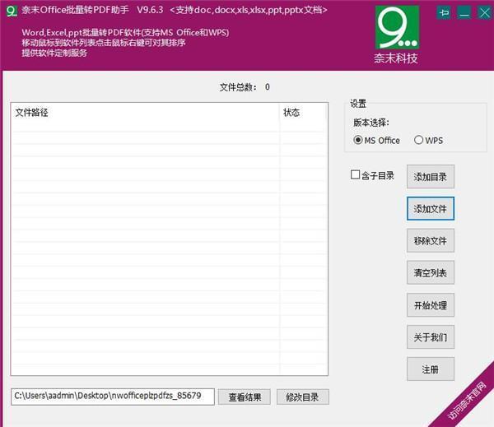The image size is (494, 427).
Task: Minimize the converter window
Action: pyautogui.click(x=464, y=13)
